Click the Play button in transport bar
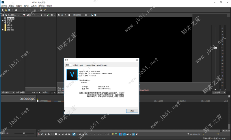Viewport: 231px width, 140px height. (49, 134)
